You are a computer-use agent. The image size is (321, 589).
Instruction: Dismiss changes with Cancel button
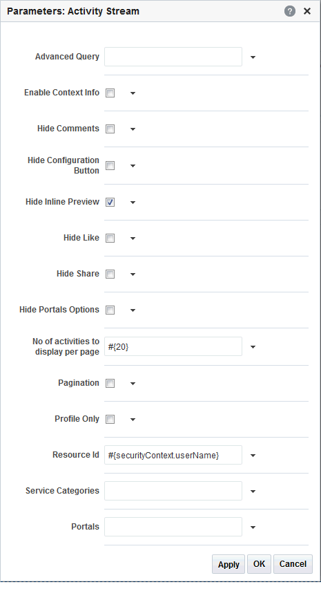coord(293,564)
